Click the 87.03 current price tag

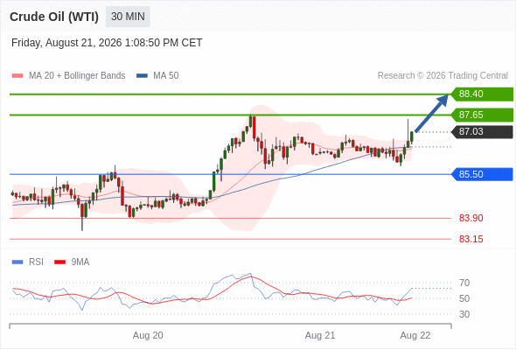point(482,132)
